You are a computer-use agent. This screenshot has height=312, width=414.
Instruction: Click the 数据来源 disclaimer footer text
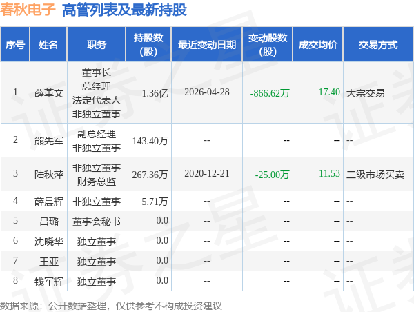coord(111,306)
